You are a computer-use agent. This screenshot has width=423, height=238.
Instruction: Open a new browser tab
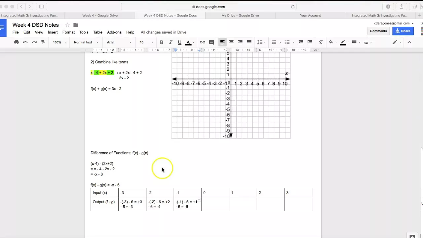click(x=419, y=16)
